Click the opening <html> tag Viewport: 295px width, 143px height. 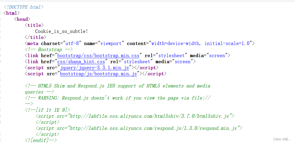coord(11,13)
